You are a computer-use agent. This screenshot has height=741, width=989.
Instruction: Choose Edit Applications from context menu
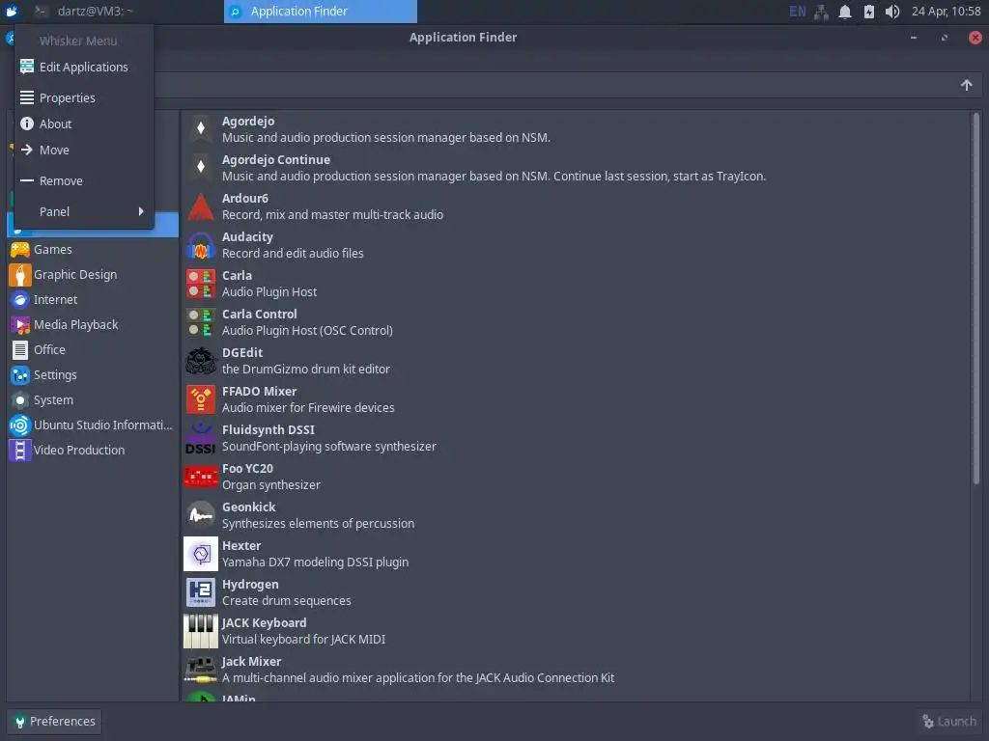tap(84, 67)
